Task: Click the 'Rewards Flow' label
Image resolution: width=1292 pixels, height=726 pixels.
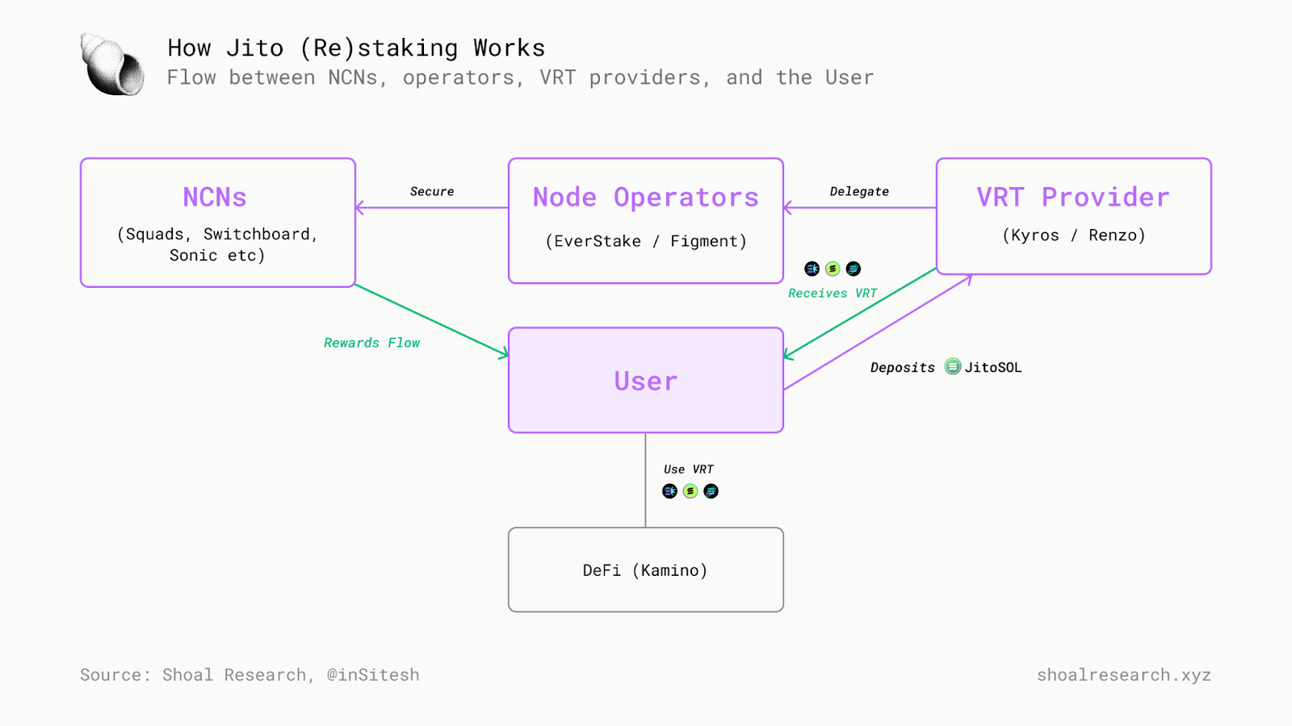Action: click(371, 343)
